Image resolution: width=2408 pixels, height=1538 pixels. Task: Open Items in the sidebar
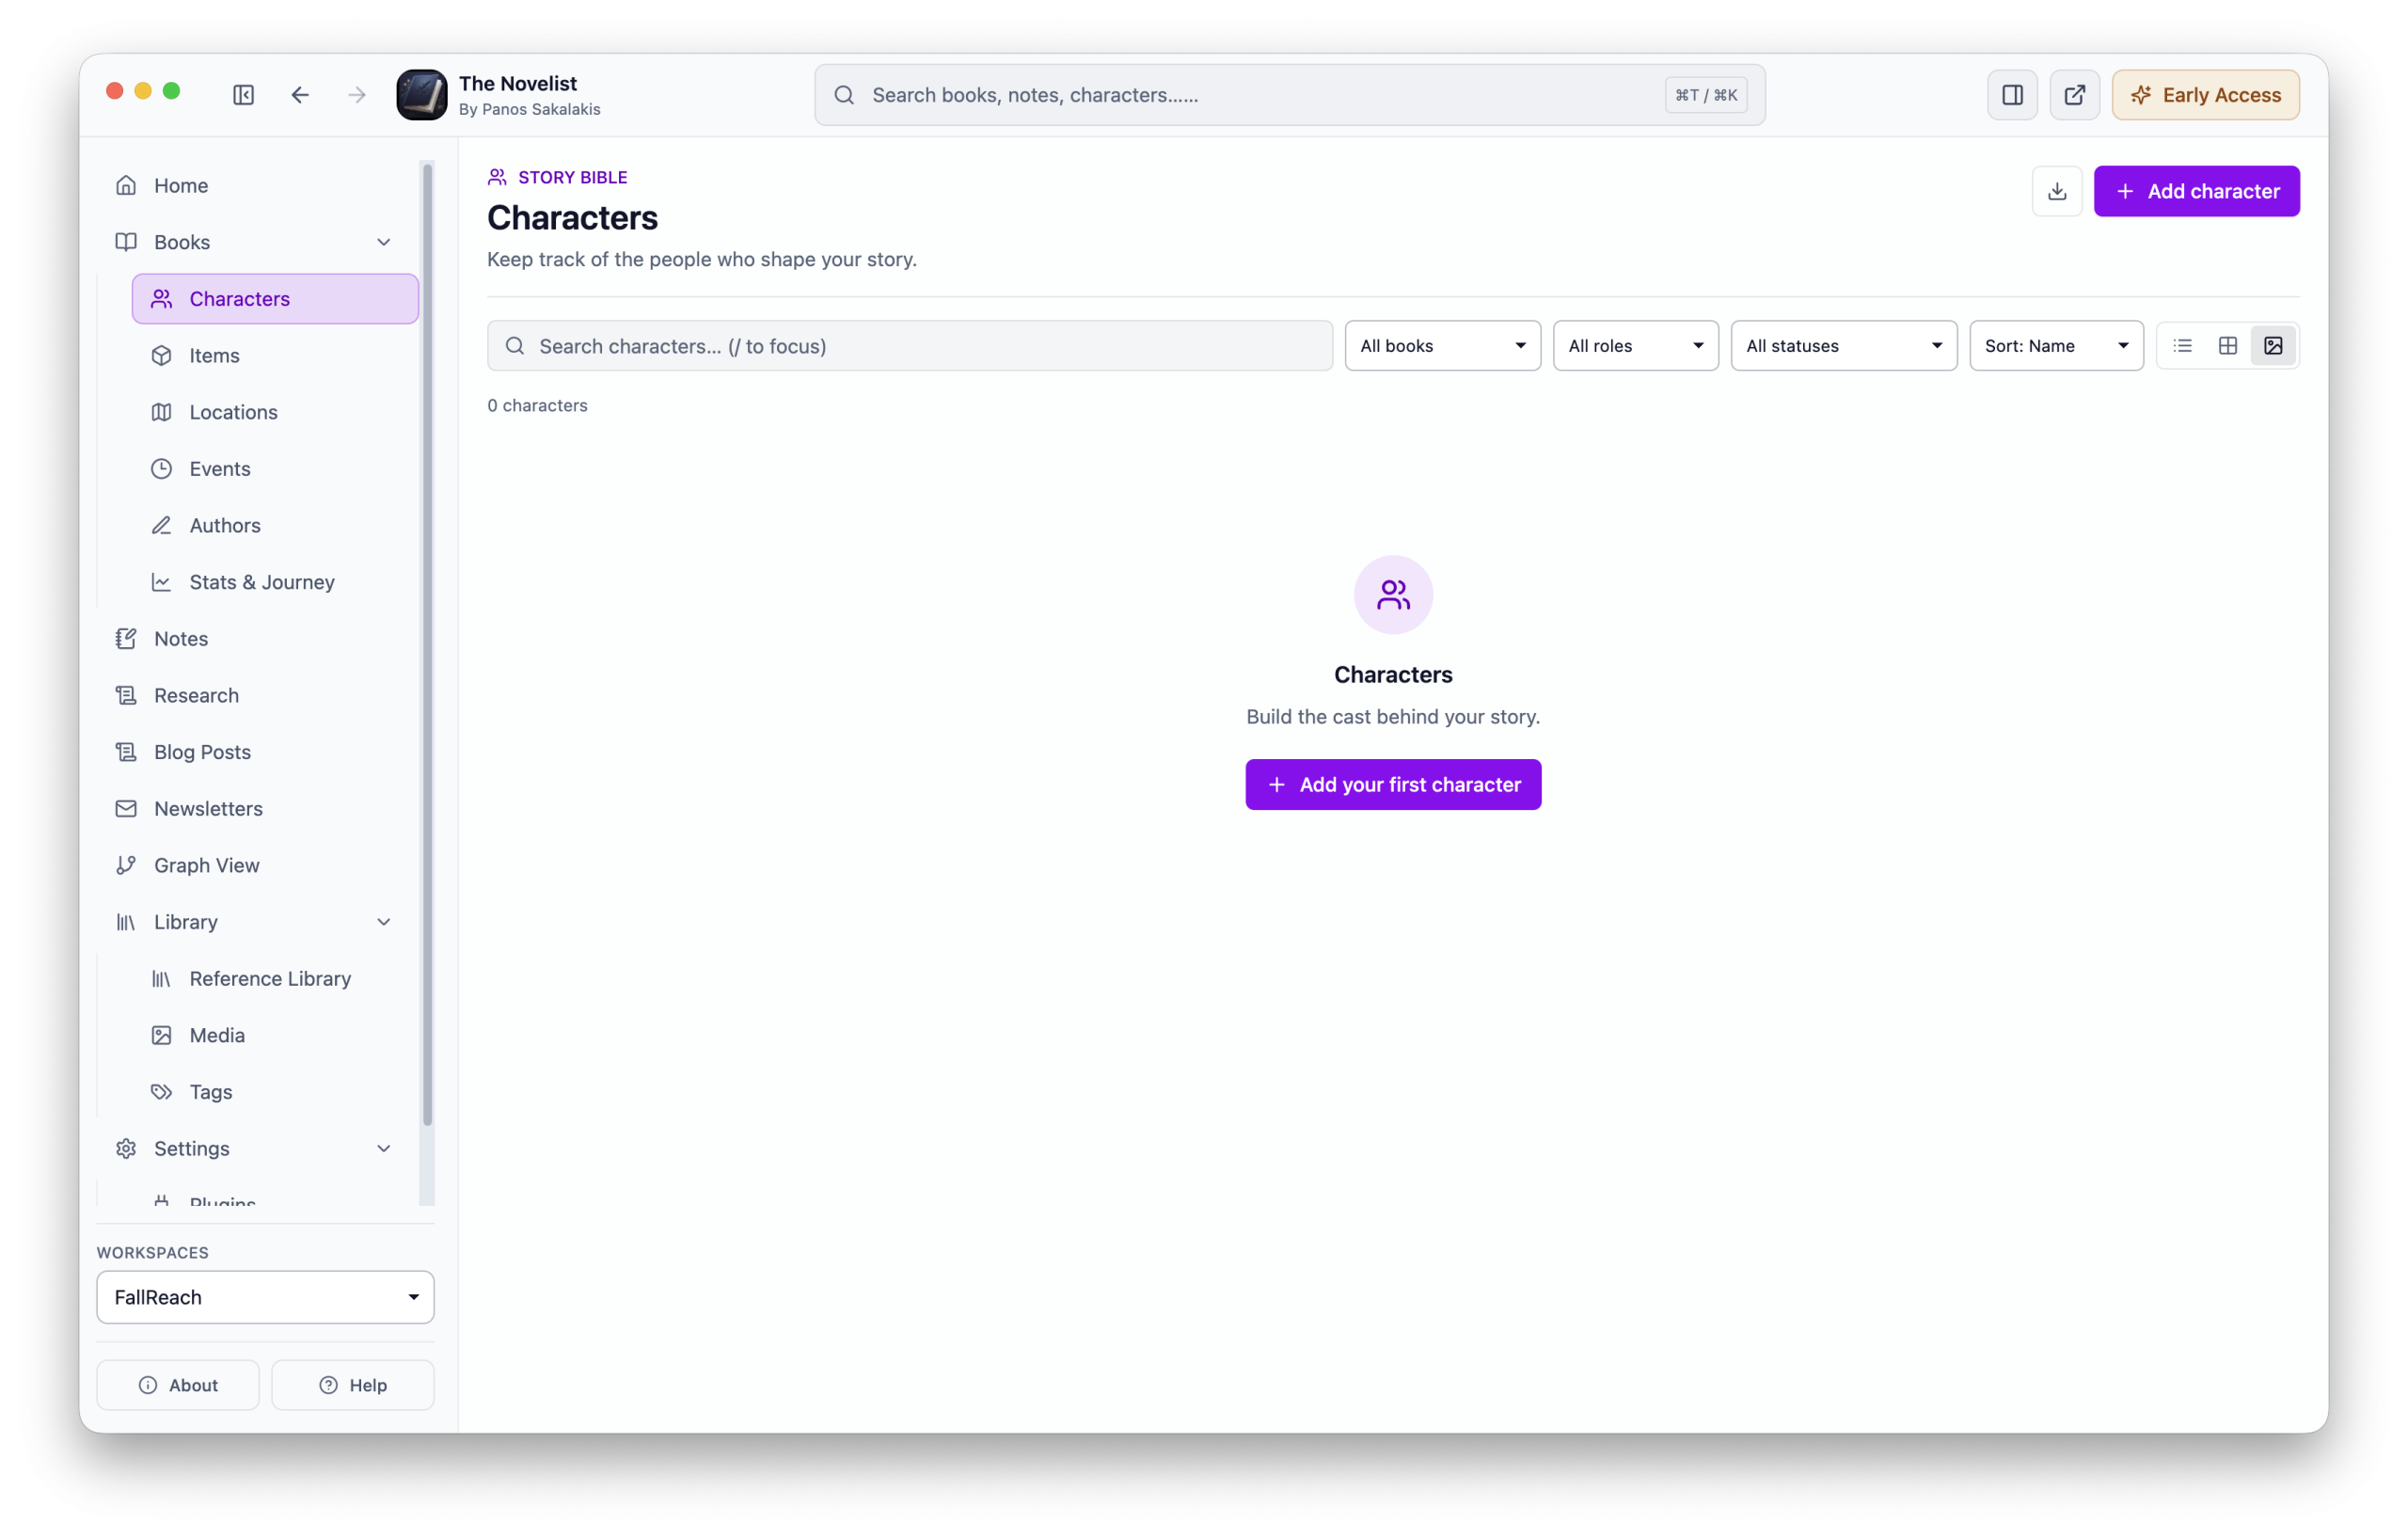275,355
